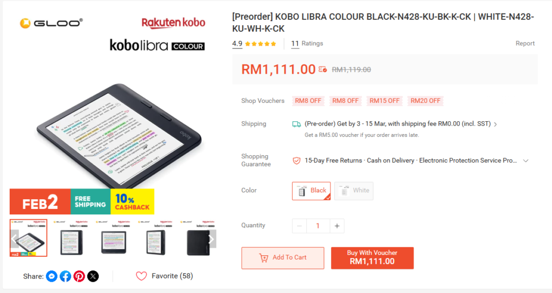Image resolution: width=552 pixels, height=293 pixels.
Task: Click the quantity input field
Action: coord(318,226)
